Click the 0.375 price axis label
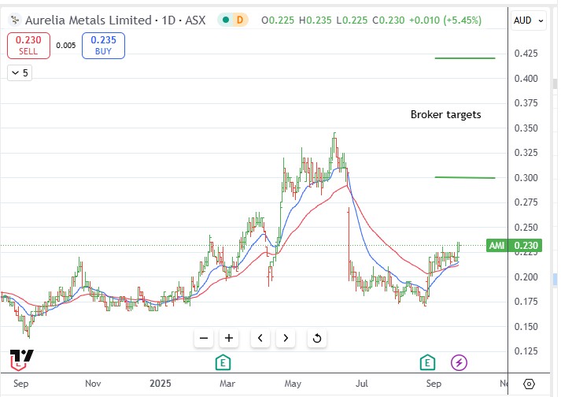 click(526, 103)
